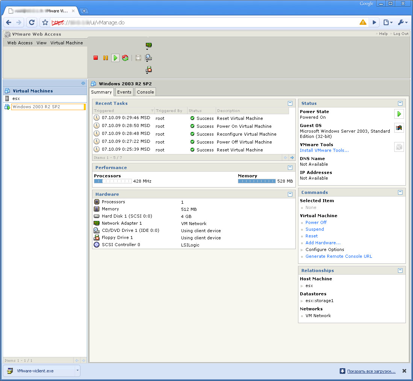Collapse the Commands panel

click(400, 192)
